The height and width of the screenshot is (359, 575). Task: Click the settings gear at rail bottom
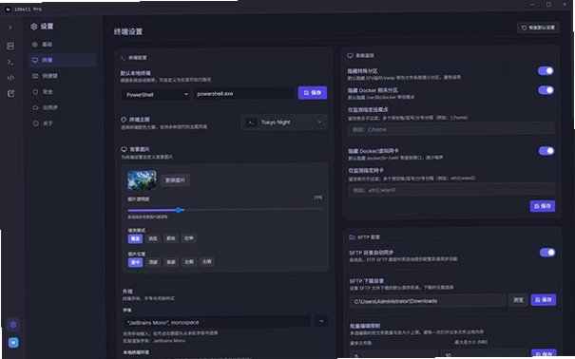(13, 325)
